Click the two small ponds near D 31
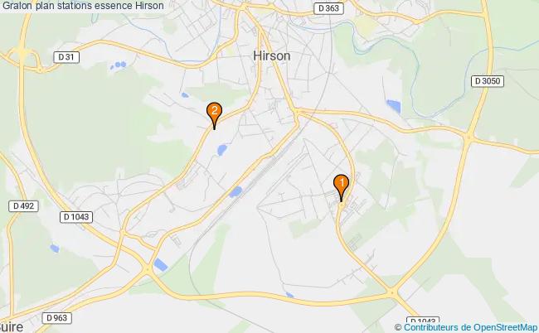539x333 pixels. [x=119, y=65]
